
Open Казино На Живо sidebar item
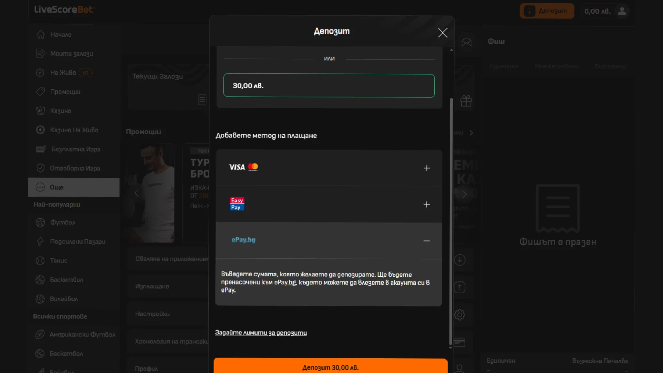point(74,130)
